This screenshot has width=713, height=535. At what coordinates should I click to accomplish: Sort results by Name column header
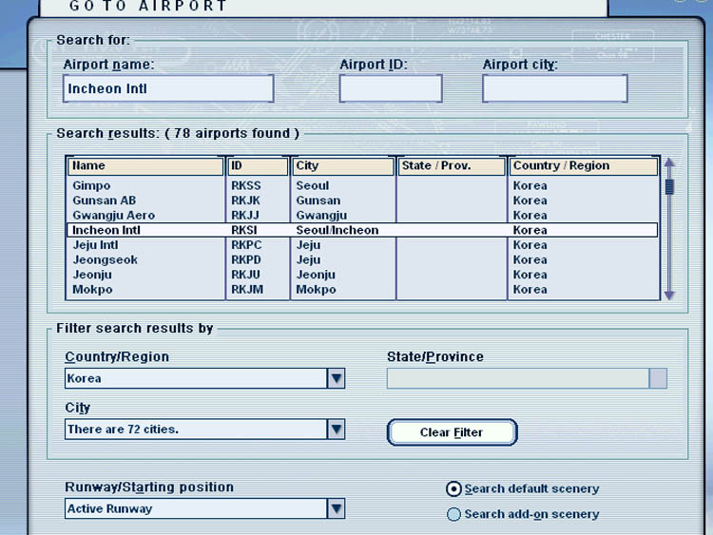pos(145,166)
